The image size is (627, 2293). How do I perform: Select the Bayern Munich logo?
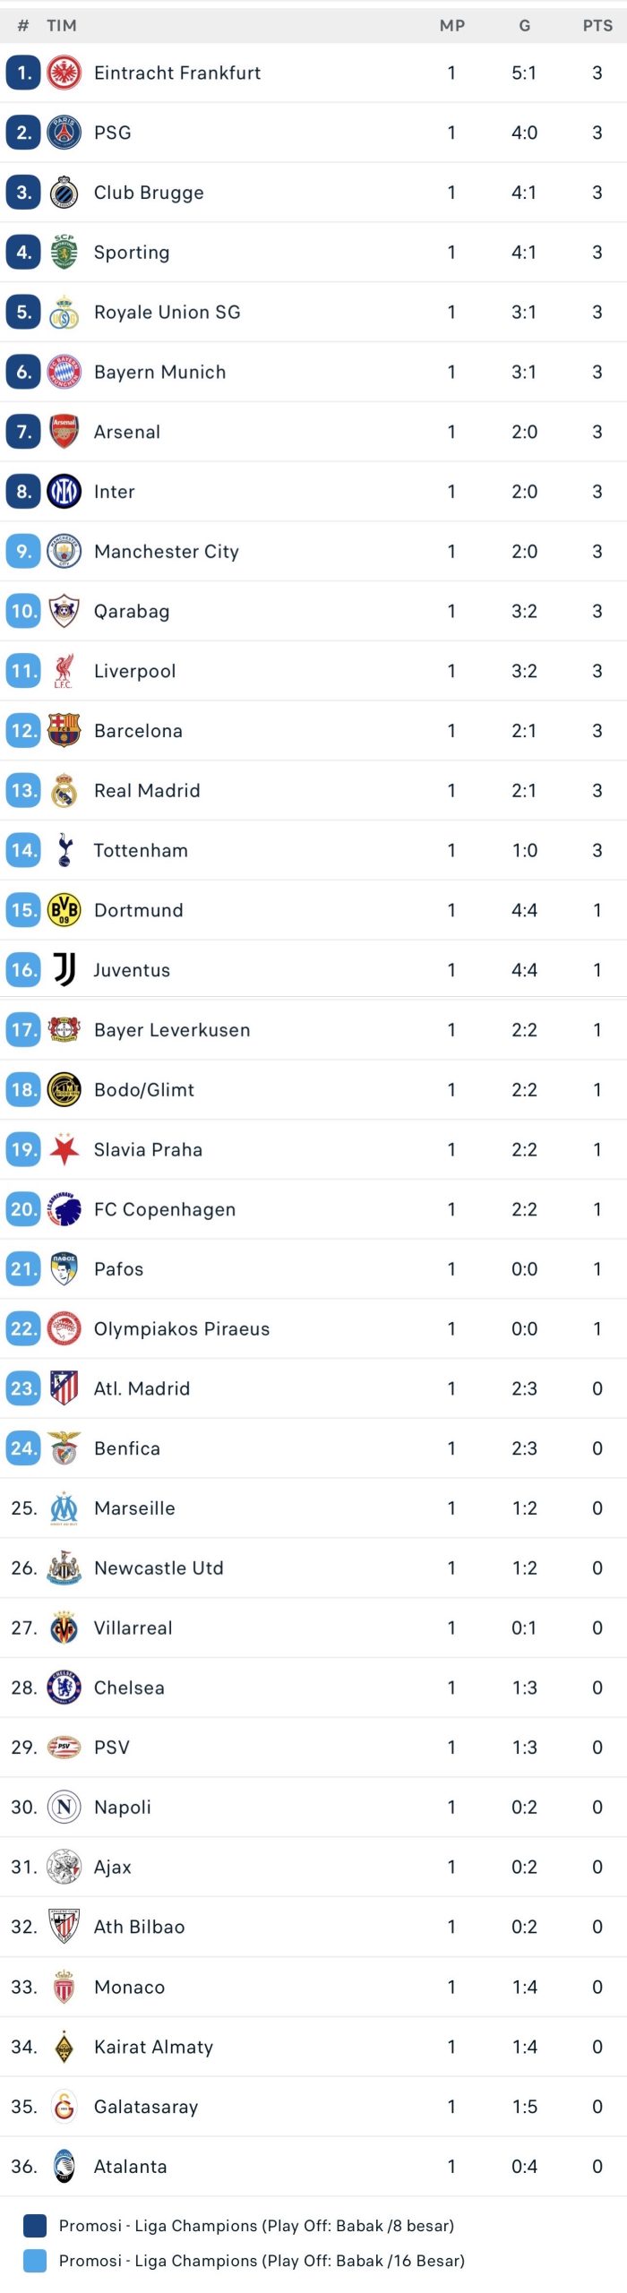64,372
